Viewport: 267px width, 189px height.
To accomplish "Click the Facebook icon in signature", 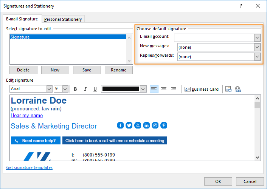I will (120, 125).
